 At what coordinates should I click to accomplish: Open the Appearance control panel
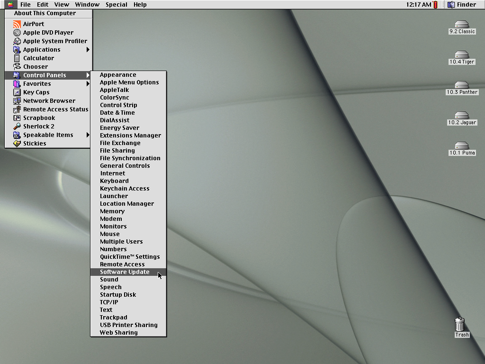128,75
